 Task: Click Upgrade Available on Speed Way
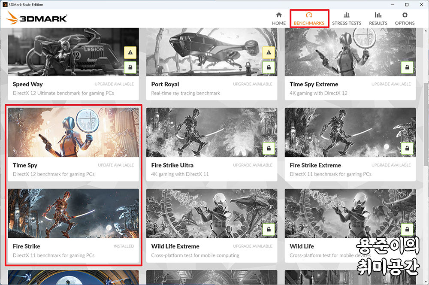(x=115, y=84)
